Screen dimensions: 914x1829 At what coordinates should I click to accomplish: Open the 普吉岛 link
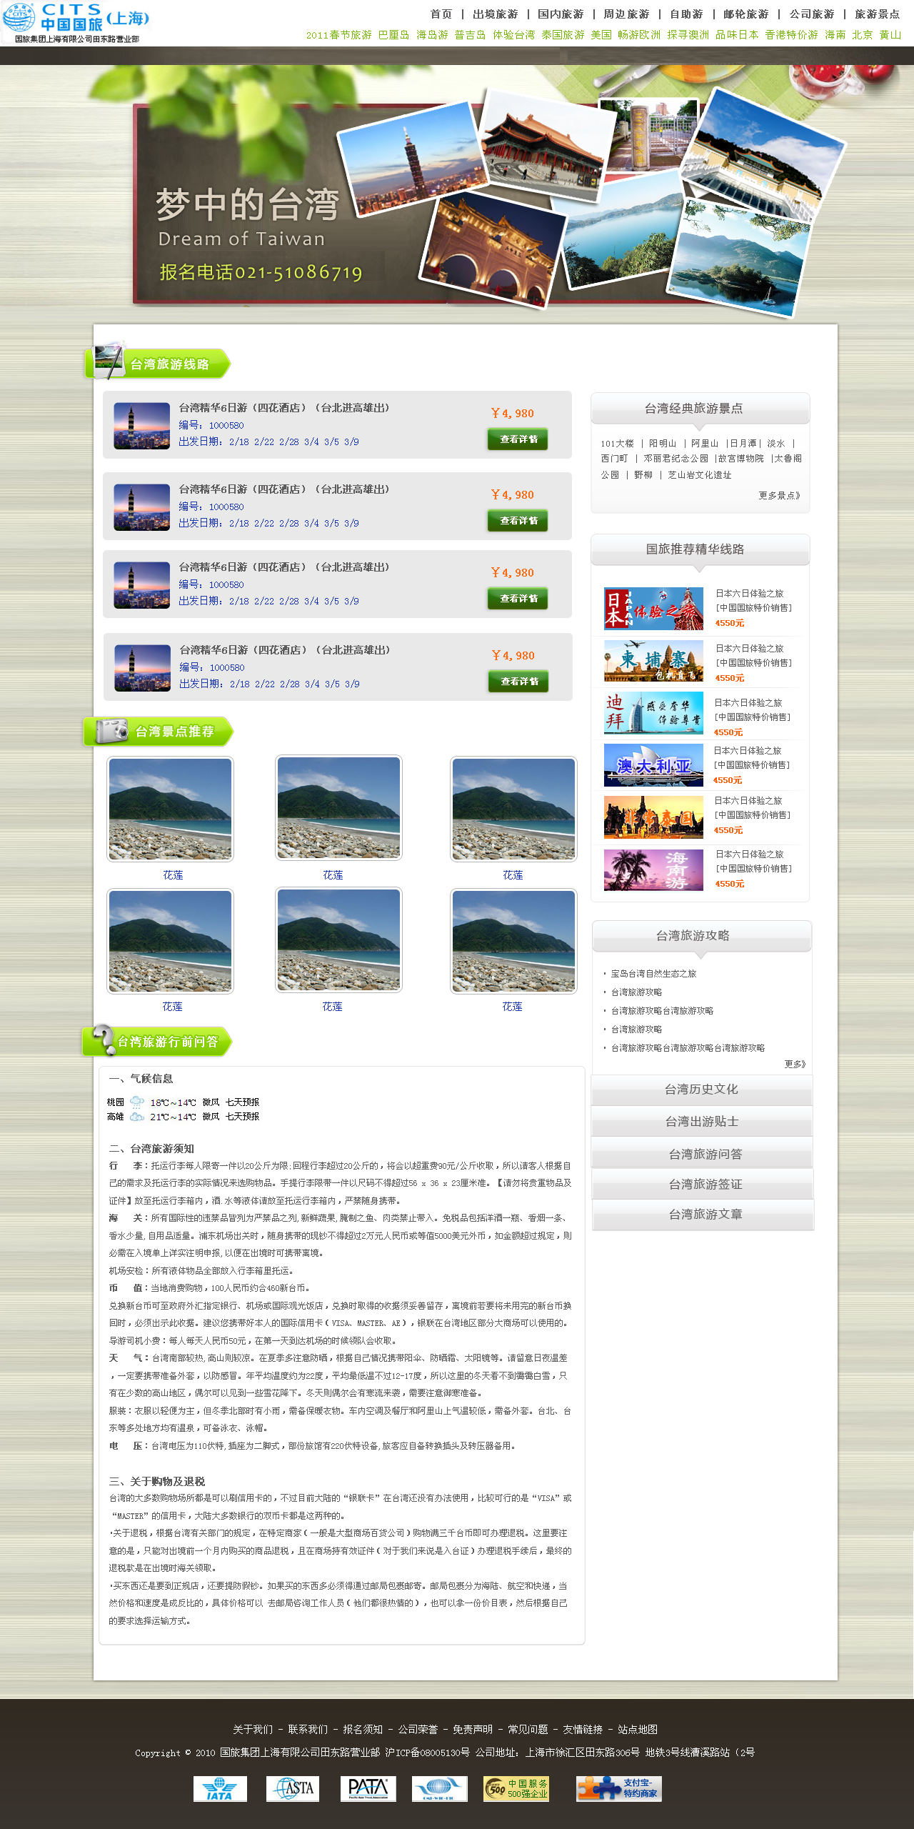tap(471, 35)
